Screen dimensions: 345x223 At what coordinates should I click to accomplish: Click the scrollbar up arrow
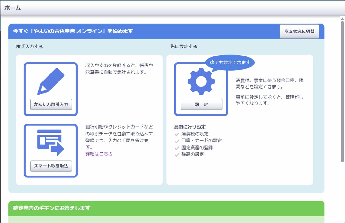342,19
